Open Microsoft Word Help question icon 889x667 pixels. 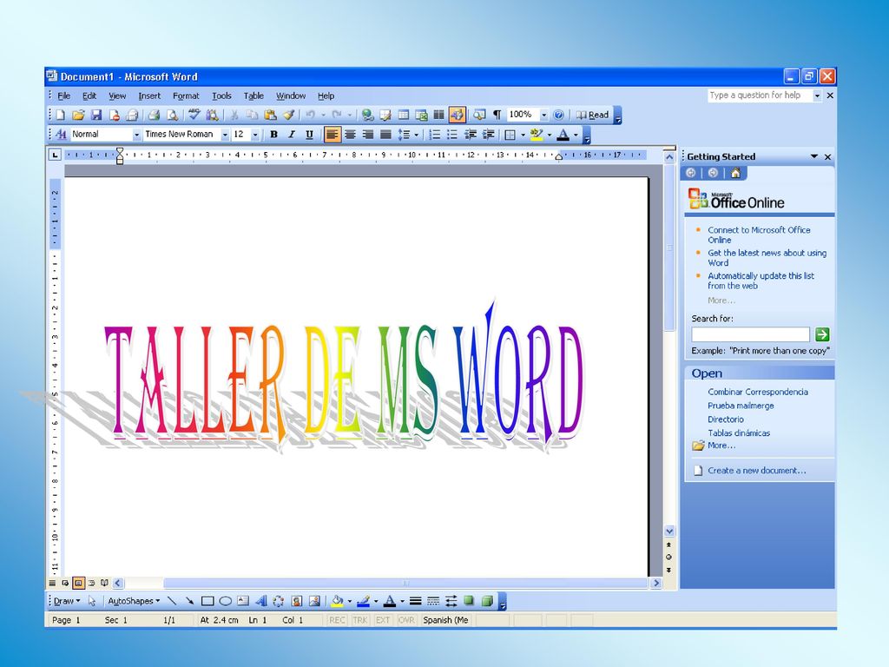tap(558, 116)
